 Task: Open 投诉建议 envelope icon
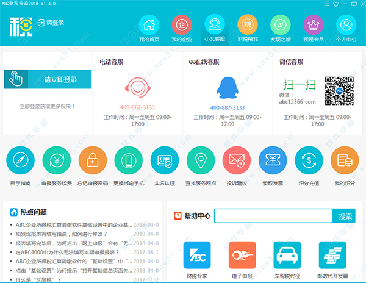coord(237,160)
